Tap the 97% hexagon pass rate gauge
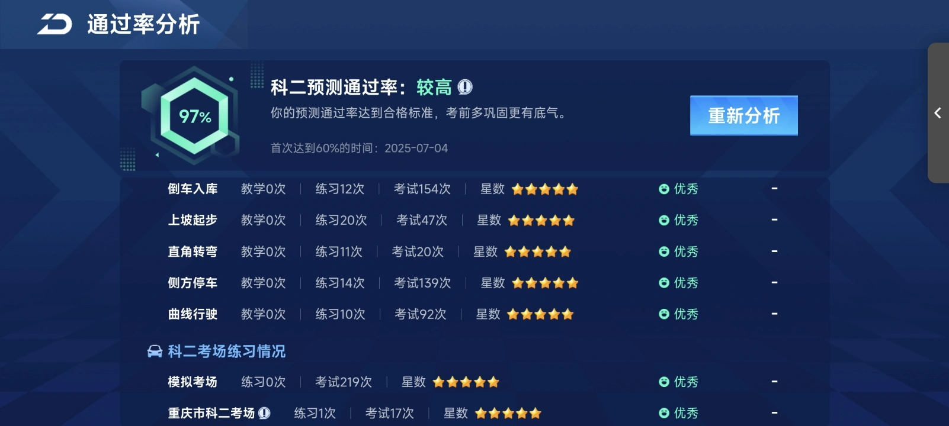The height and width of the screenshot is (426, 949). coord(194,117)
